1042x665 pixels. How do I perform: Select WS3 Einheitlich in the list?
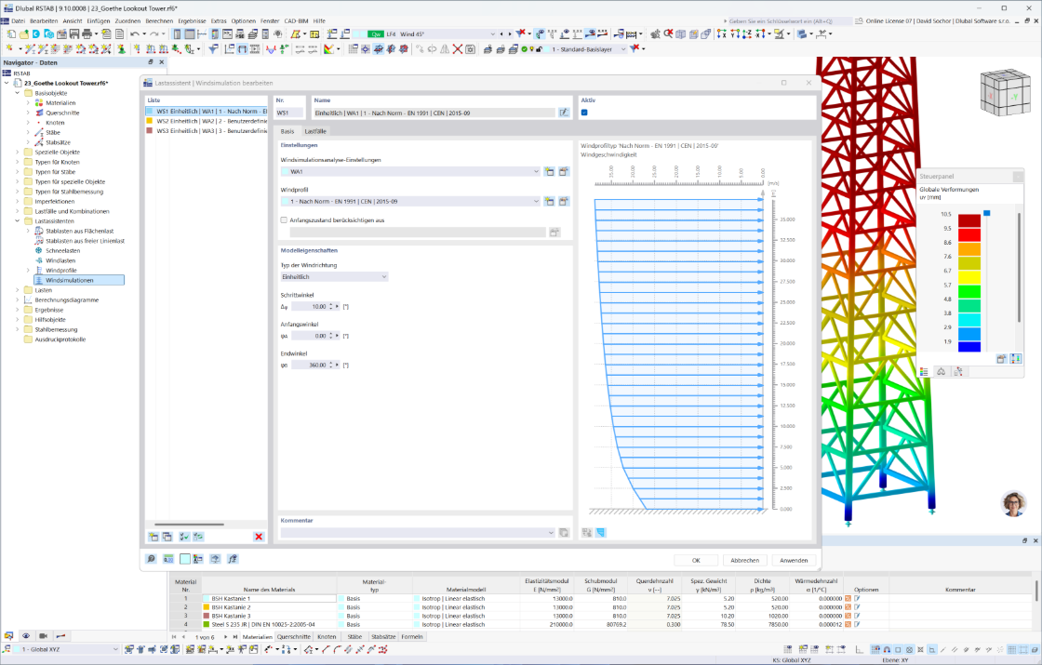coord(206,131)
